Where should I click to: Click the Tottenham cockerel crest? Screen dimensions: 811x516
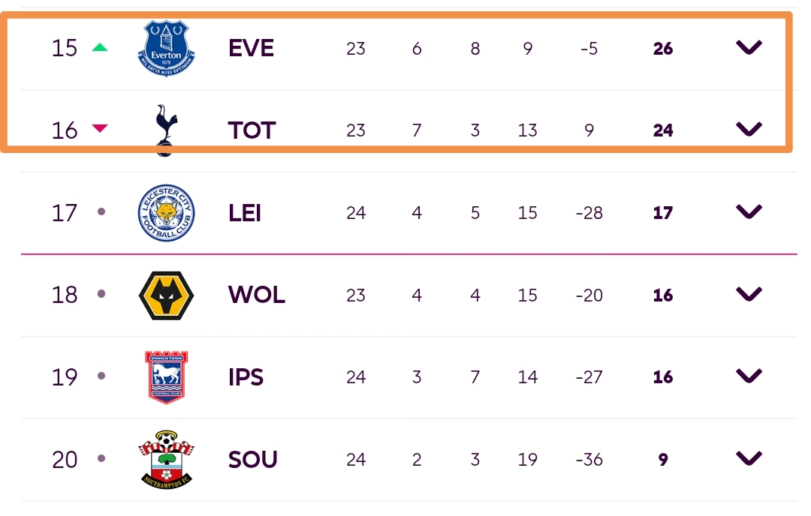(164, 129)
